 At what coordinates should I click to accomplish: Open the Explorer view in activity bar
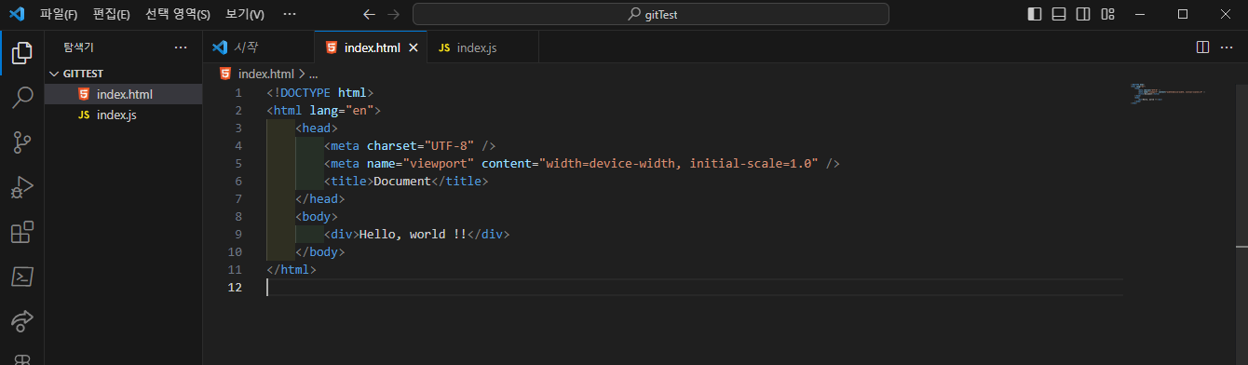[x=22, y=53]
